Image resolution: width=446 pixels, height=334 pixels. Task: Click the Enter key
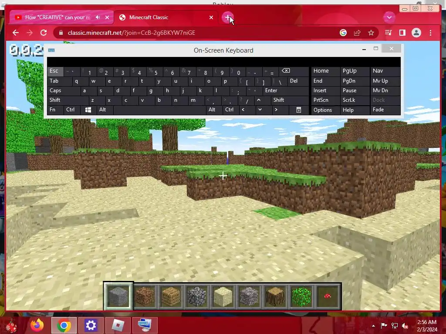(286, 90)
